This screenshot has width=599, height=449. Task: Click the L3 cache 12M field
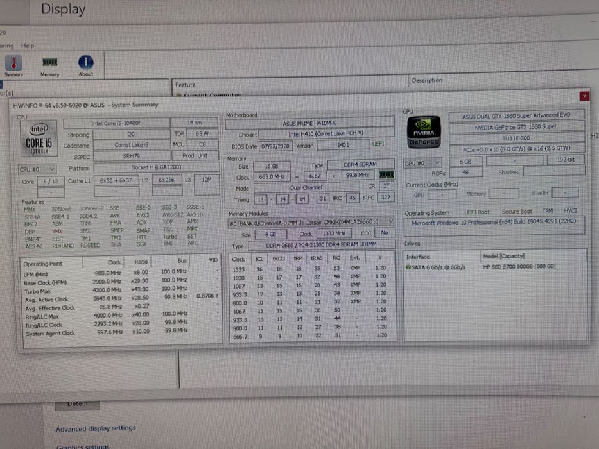pyautogui.click(x=207, y=185)
